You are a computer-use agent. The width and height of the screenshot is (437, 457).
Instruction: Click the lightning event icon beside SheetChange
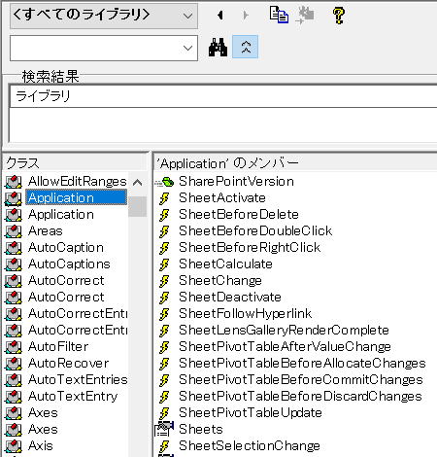(x=164, y=281)
